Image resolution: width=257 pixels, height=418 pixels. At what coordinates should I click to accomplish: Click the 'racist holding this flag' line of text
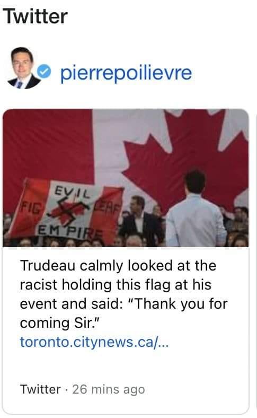[x=116, y=285]
